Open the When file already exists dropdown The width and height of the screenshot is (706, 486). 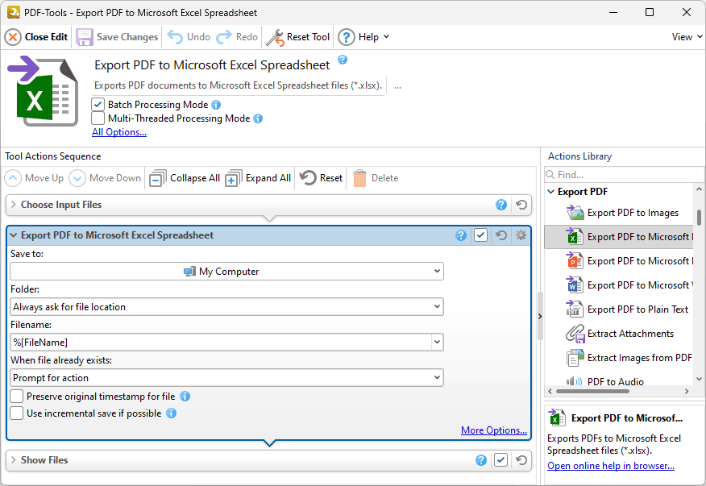(226, 378)
